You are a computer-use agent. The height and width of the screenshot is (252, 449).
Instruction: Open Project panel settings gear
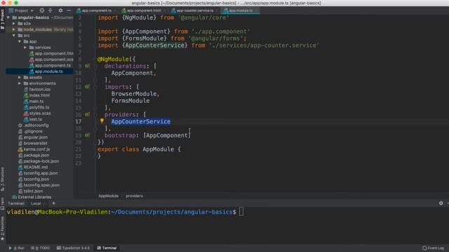(x=60, y=10)
